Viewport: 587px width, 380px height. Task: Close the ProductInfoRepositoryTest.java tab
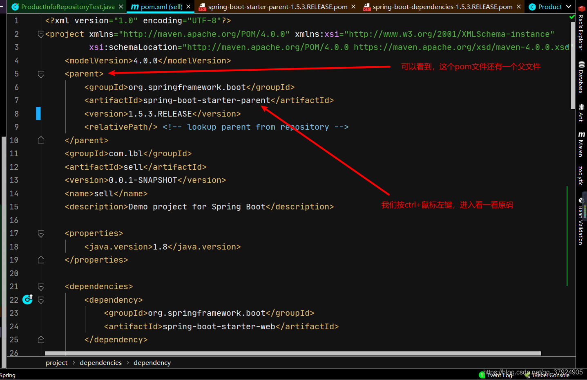pos(121,7)
